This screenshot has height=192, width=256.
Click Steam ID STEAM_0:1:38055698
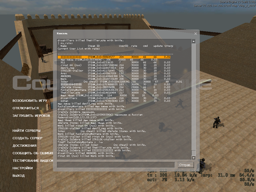101,87
